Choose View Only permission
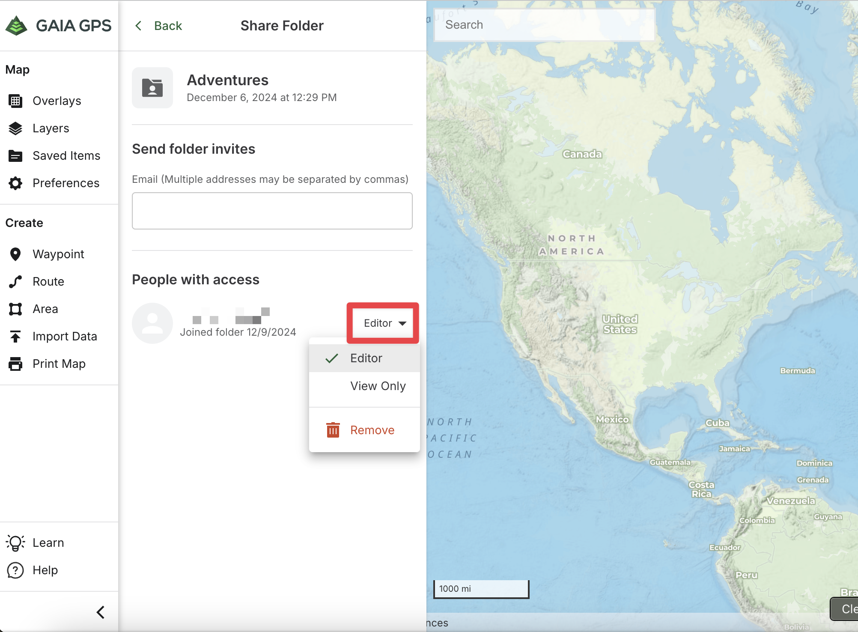The height and width of the screenshot is (632, 858). click(364, 386)
